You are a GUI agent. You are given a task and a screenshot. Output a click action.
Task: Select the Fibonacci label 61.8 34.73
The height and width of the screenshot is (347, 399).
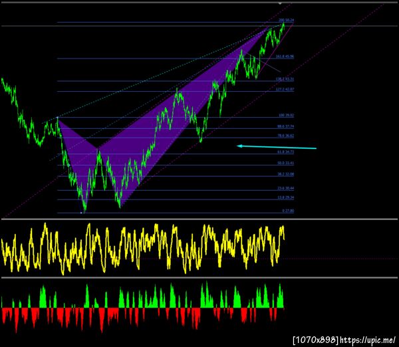[285, 152]
